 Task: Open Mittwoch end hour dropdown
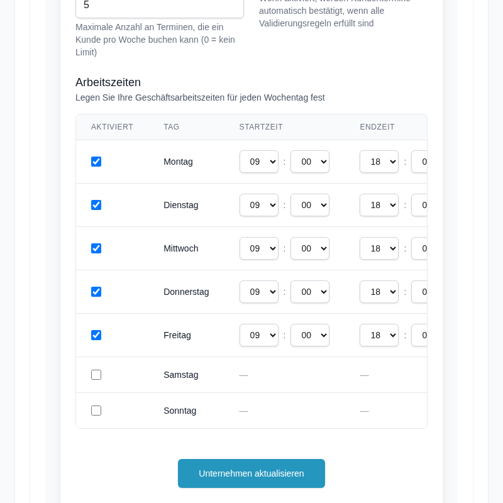(379, 248)
